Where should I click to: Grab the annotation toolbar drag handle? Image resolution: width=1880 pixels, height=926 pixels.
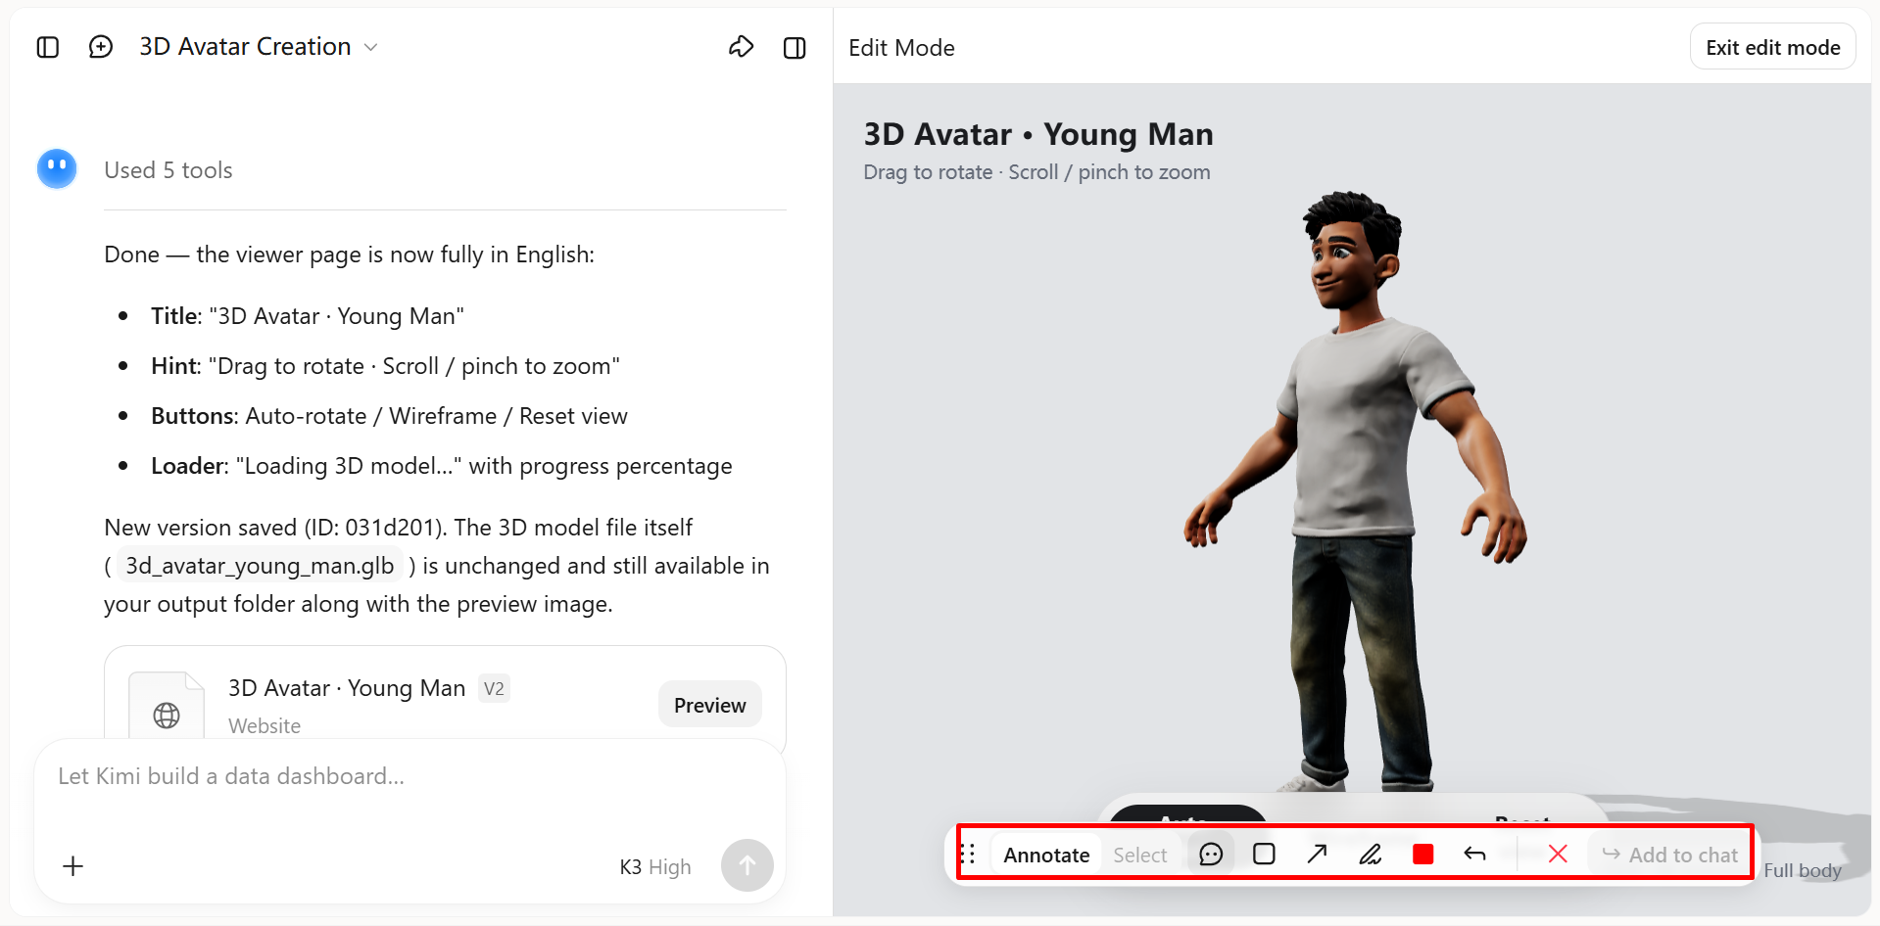[968, 855]
